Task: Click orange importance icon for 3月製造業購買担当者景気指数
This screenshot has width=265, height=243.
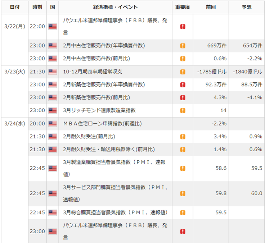Action: click(x=183, y=169)
